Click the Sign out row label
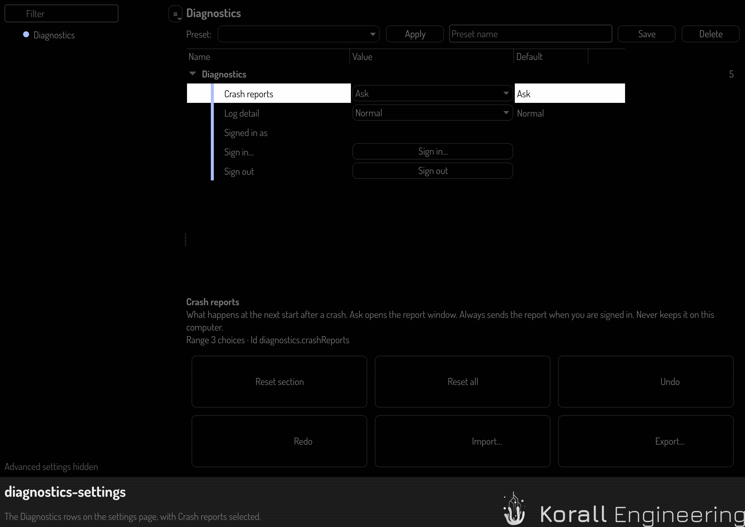This screenshot has width=745, height=527. pos(239,171)
